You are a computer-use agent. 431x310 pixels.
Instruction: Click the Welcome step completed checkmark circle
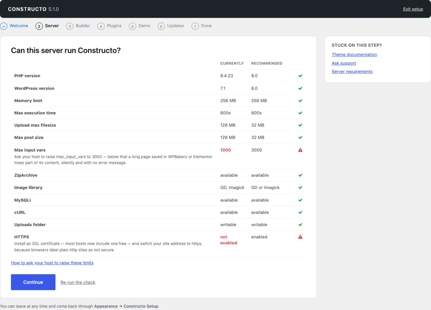point(4,26)
